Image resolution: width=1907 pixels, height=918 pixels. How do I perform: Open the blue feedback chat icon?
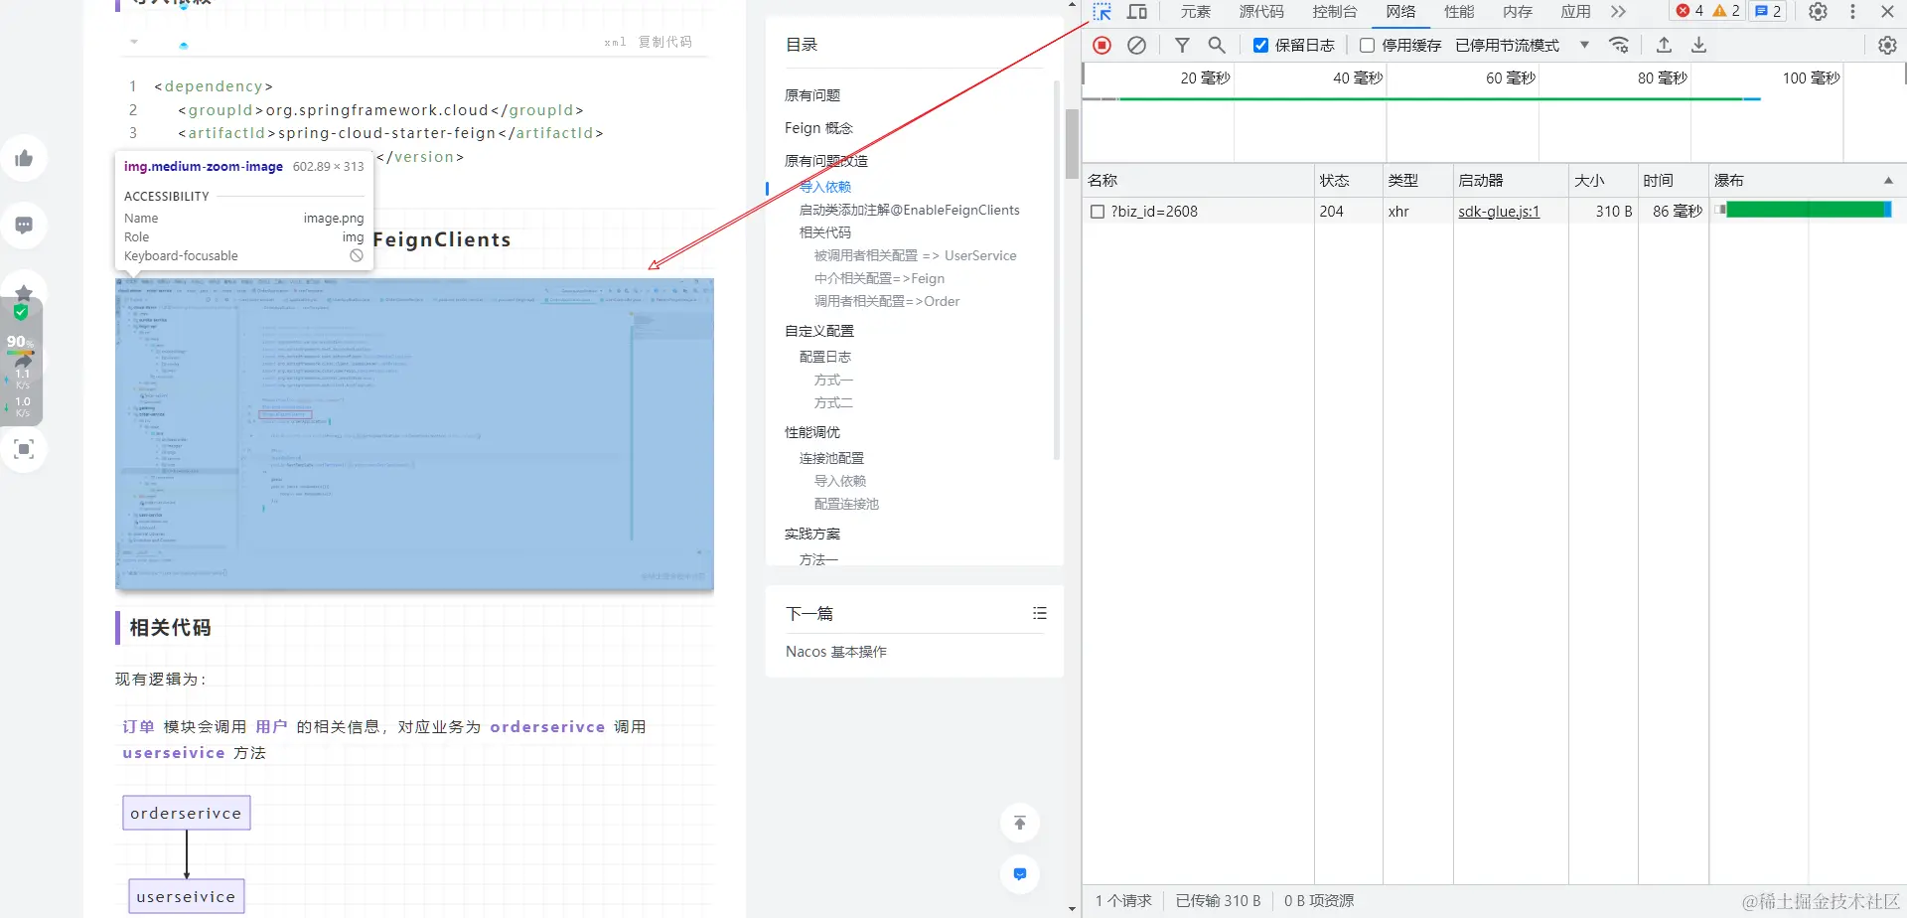click(x=1020, y=874)
